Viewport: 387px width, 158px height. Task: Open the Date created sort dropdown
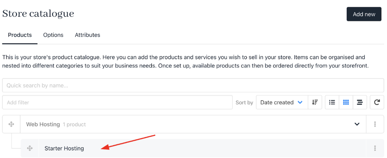click(x=282, y=102)
